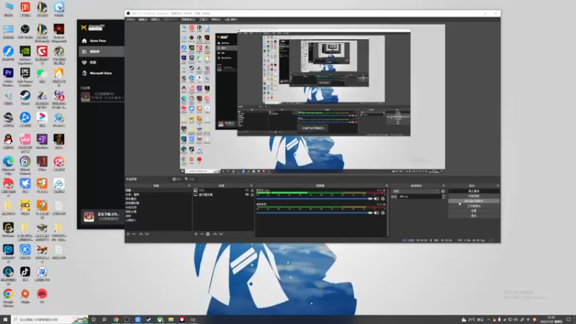The height and width of the screenshot is (324, 576).
Task: Select Game Pass in Xbox sidebar
Action: (101, 41)
